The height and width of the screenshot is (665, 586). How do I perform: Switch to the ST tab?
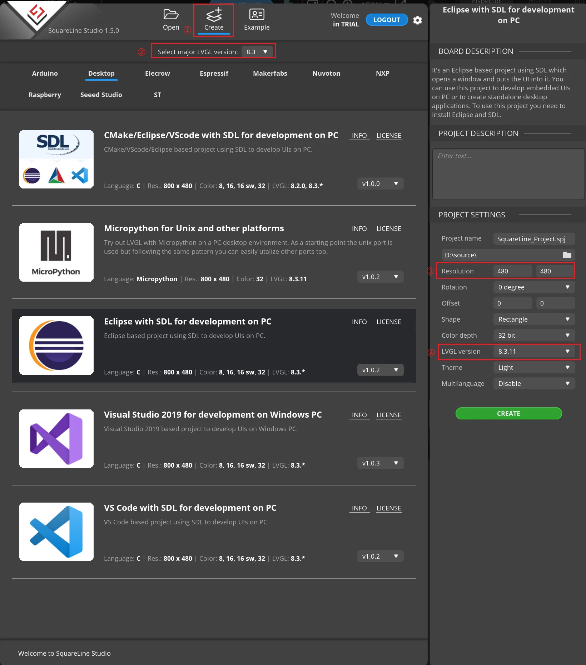tap(158, 95)
